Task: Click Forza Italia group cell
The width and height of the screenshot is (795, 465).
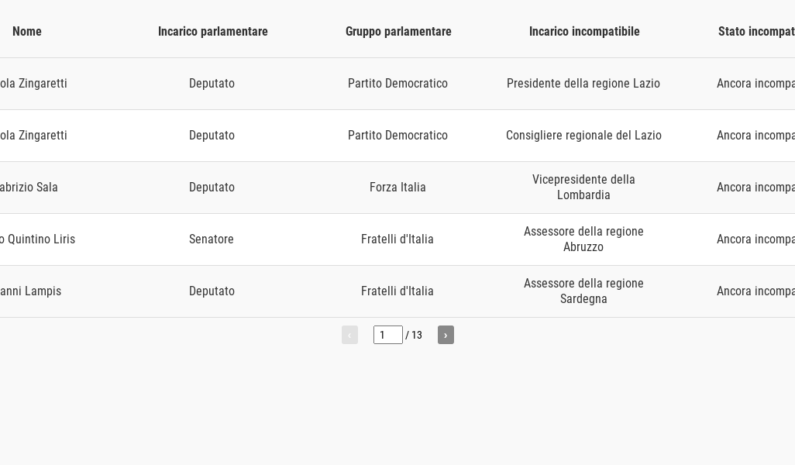Action: (x=397, y=187)
